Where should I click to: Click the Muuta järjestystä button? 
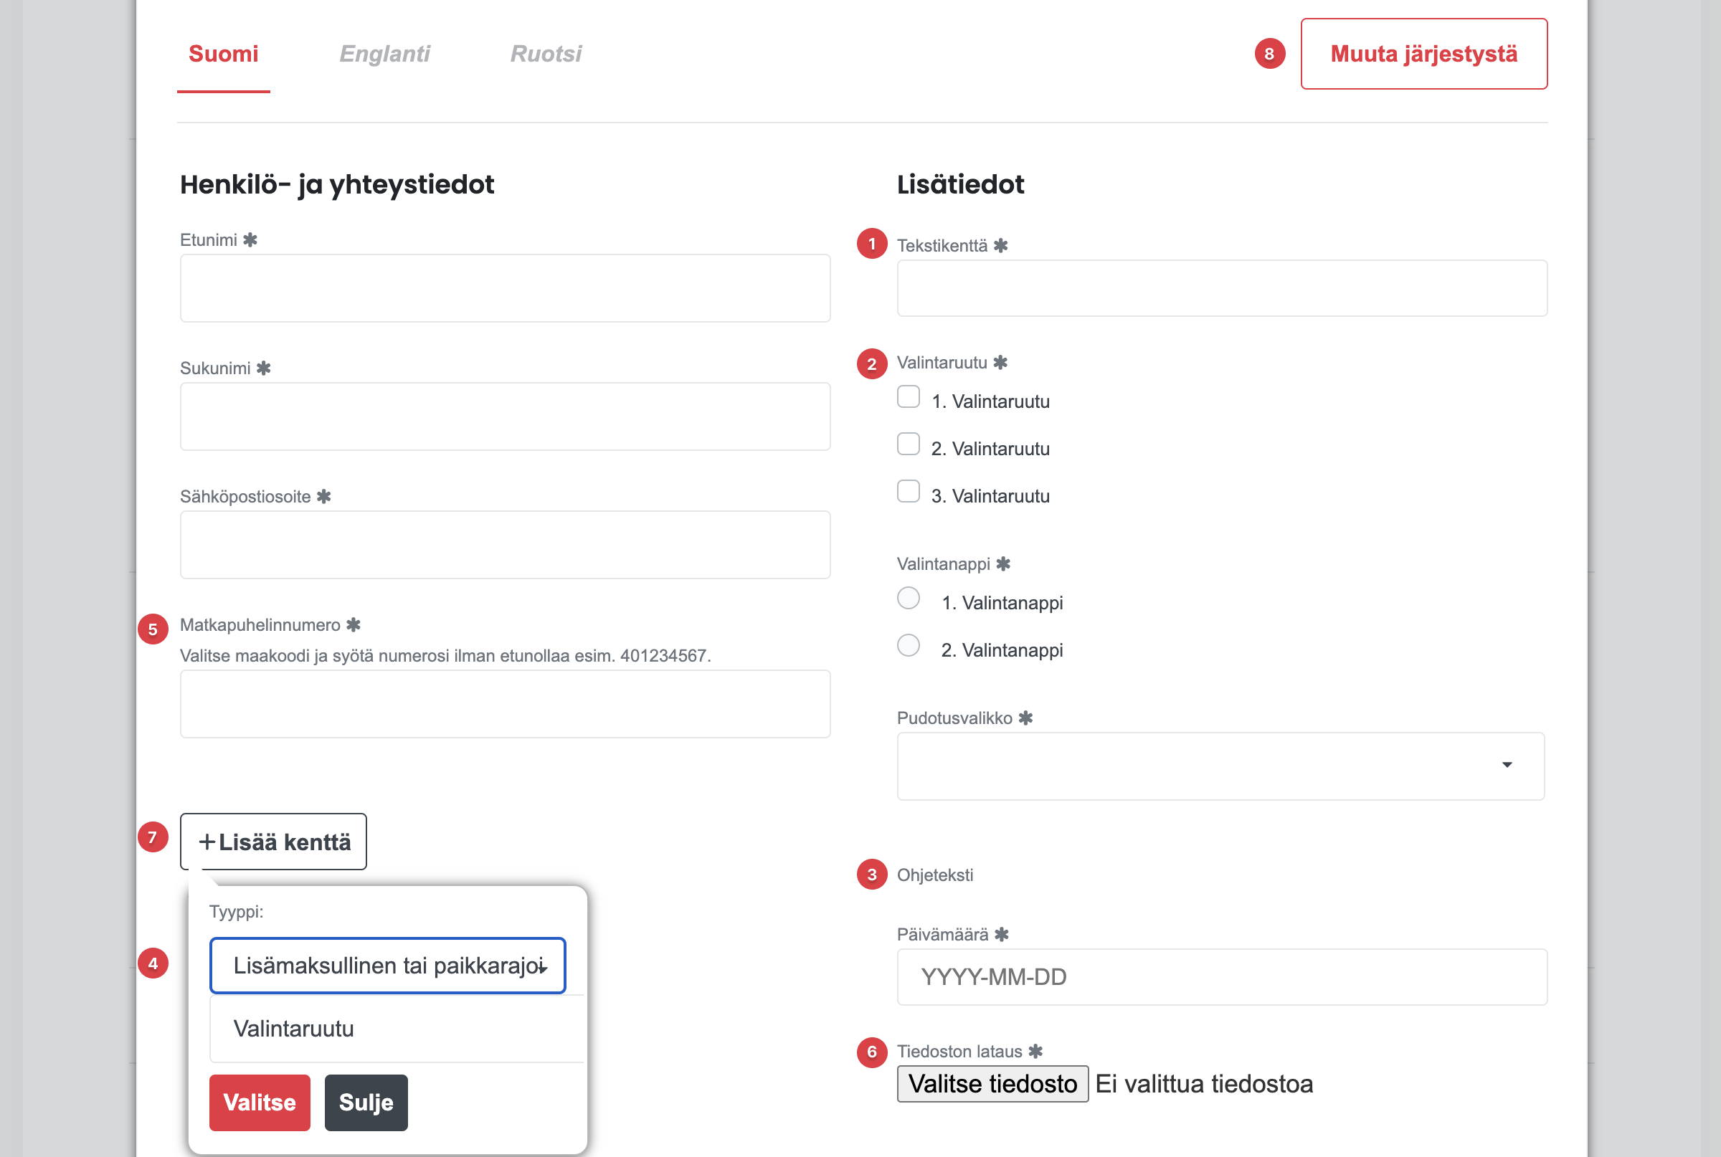click(1423, 54)
